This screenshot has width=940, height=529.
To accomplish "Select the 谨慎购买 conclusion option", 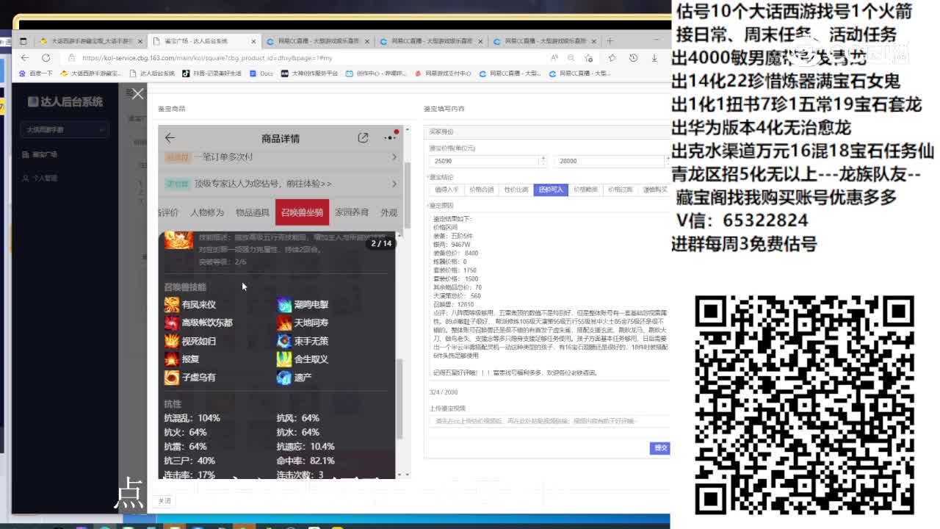I will click(x=654, y=190).
